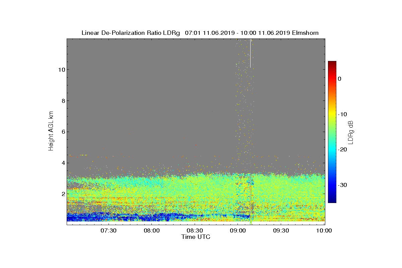402x268 pixels.
Task: Click the Time UTC axis title
Action: point(196,237)
